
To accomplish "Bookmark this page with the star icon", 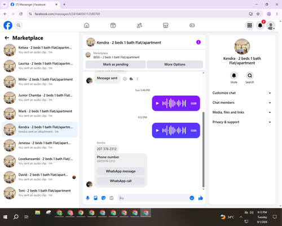I will [x=258, y=14].
